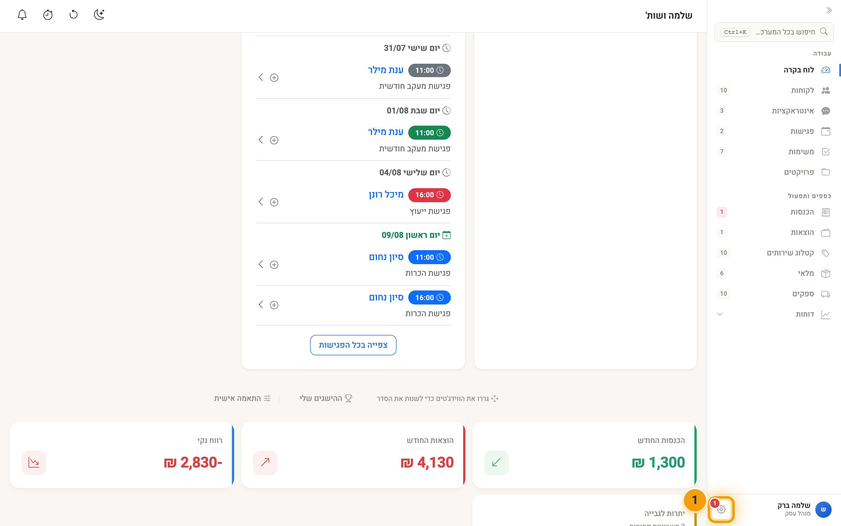Expand the דוחות reports submenu chevron
This screenshot has height=526, width=841.
click(x=720, y=314)
